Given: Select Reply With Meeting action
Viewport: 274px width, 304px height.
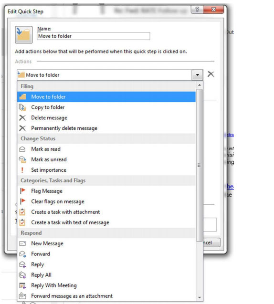Looking at the screenshot, I should [106, 285].
